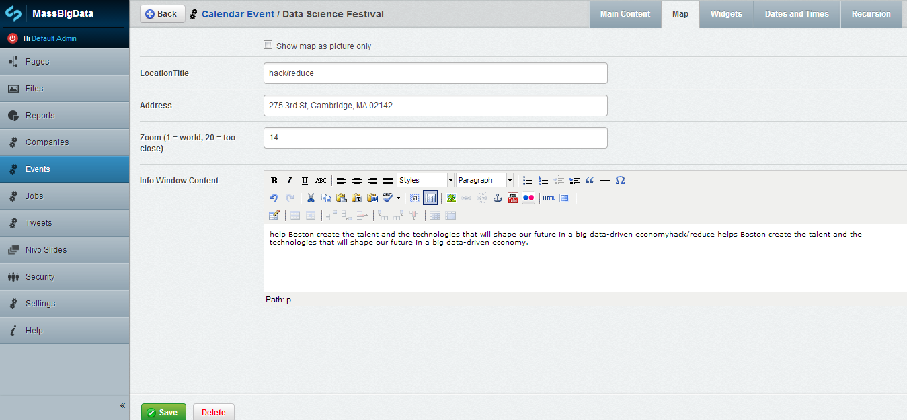Screen dimensions: 907x420
Task: Open Companies in the sidebar menu
Action: pos(47,142)
